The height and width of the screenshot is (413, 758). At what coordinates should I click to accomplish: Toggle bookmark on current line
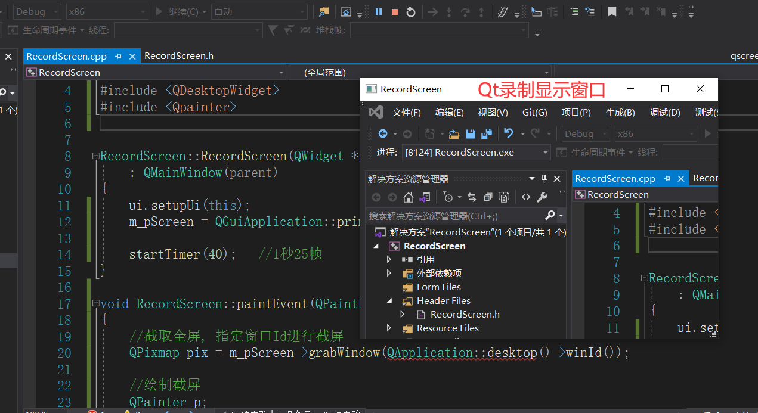click(612, 11)
